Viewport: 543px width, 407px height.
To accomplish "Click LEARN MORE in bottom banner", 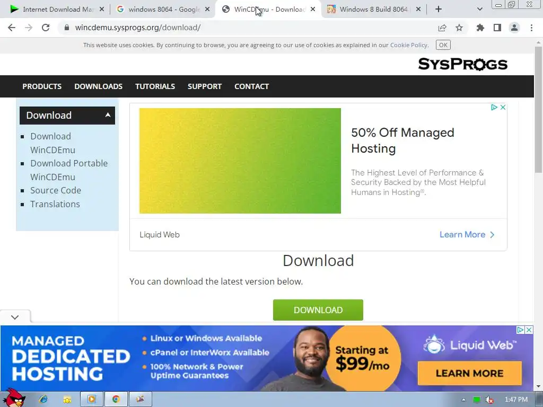I will [x=470, y=373].
